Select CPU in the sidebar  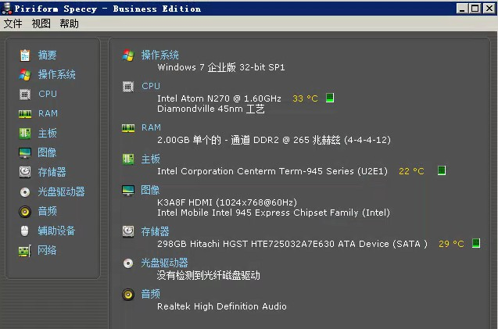(48, 94)
